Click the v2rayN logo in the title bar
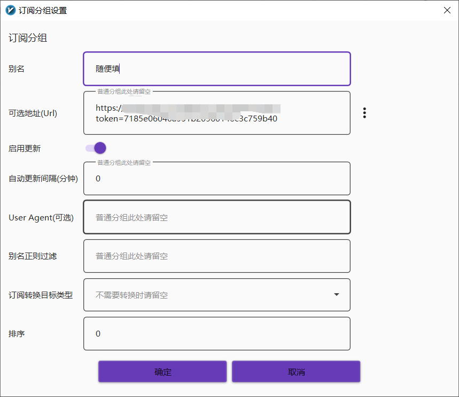 [10, 10]
